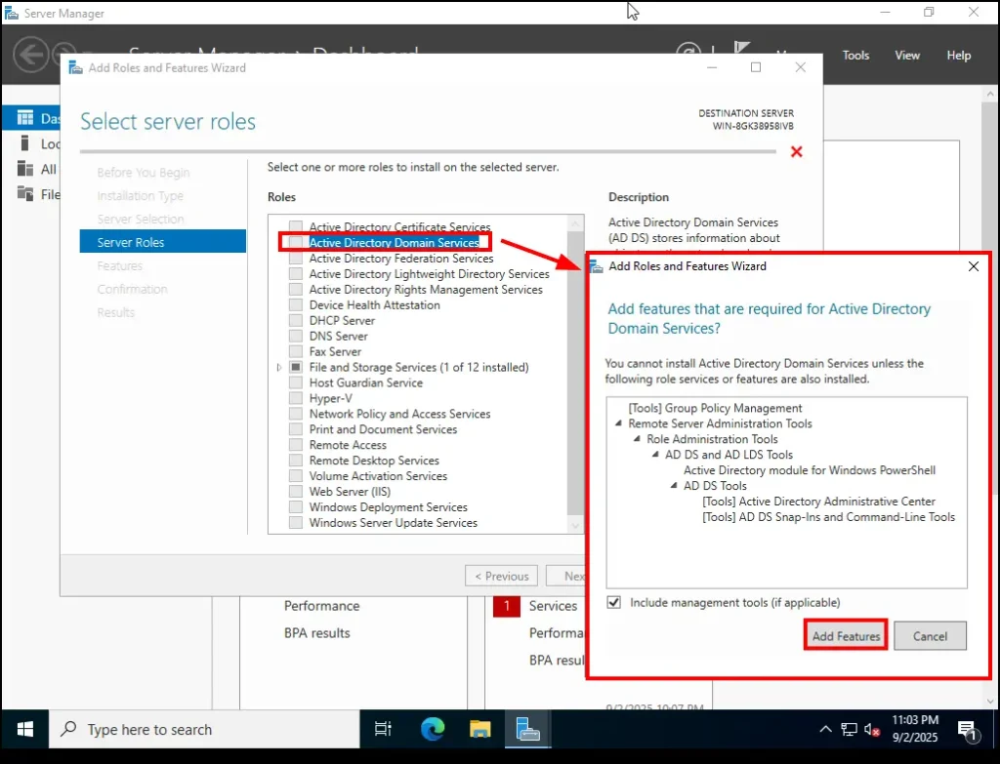The width and height of the screenshot is (1000, 764).
Task: Click the partially hidden Next button
Action: (566, 576)
